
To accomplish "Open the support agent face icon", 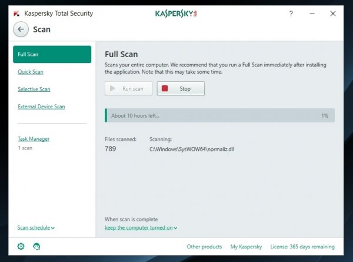I will pos(36,247).
